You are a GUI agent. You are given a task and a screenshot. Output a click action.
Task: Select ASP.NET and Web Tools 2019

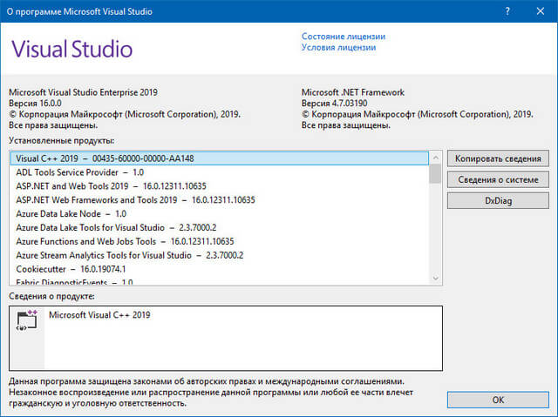click(111, 186)
